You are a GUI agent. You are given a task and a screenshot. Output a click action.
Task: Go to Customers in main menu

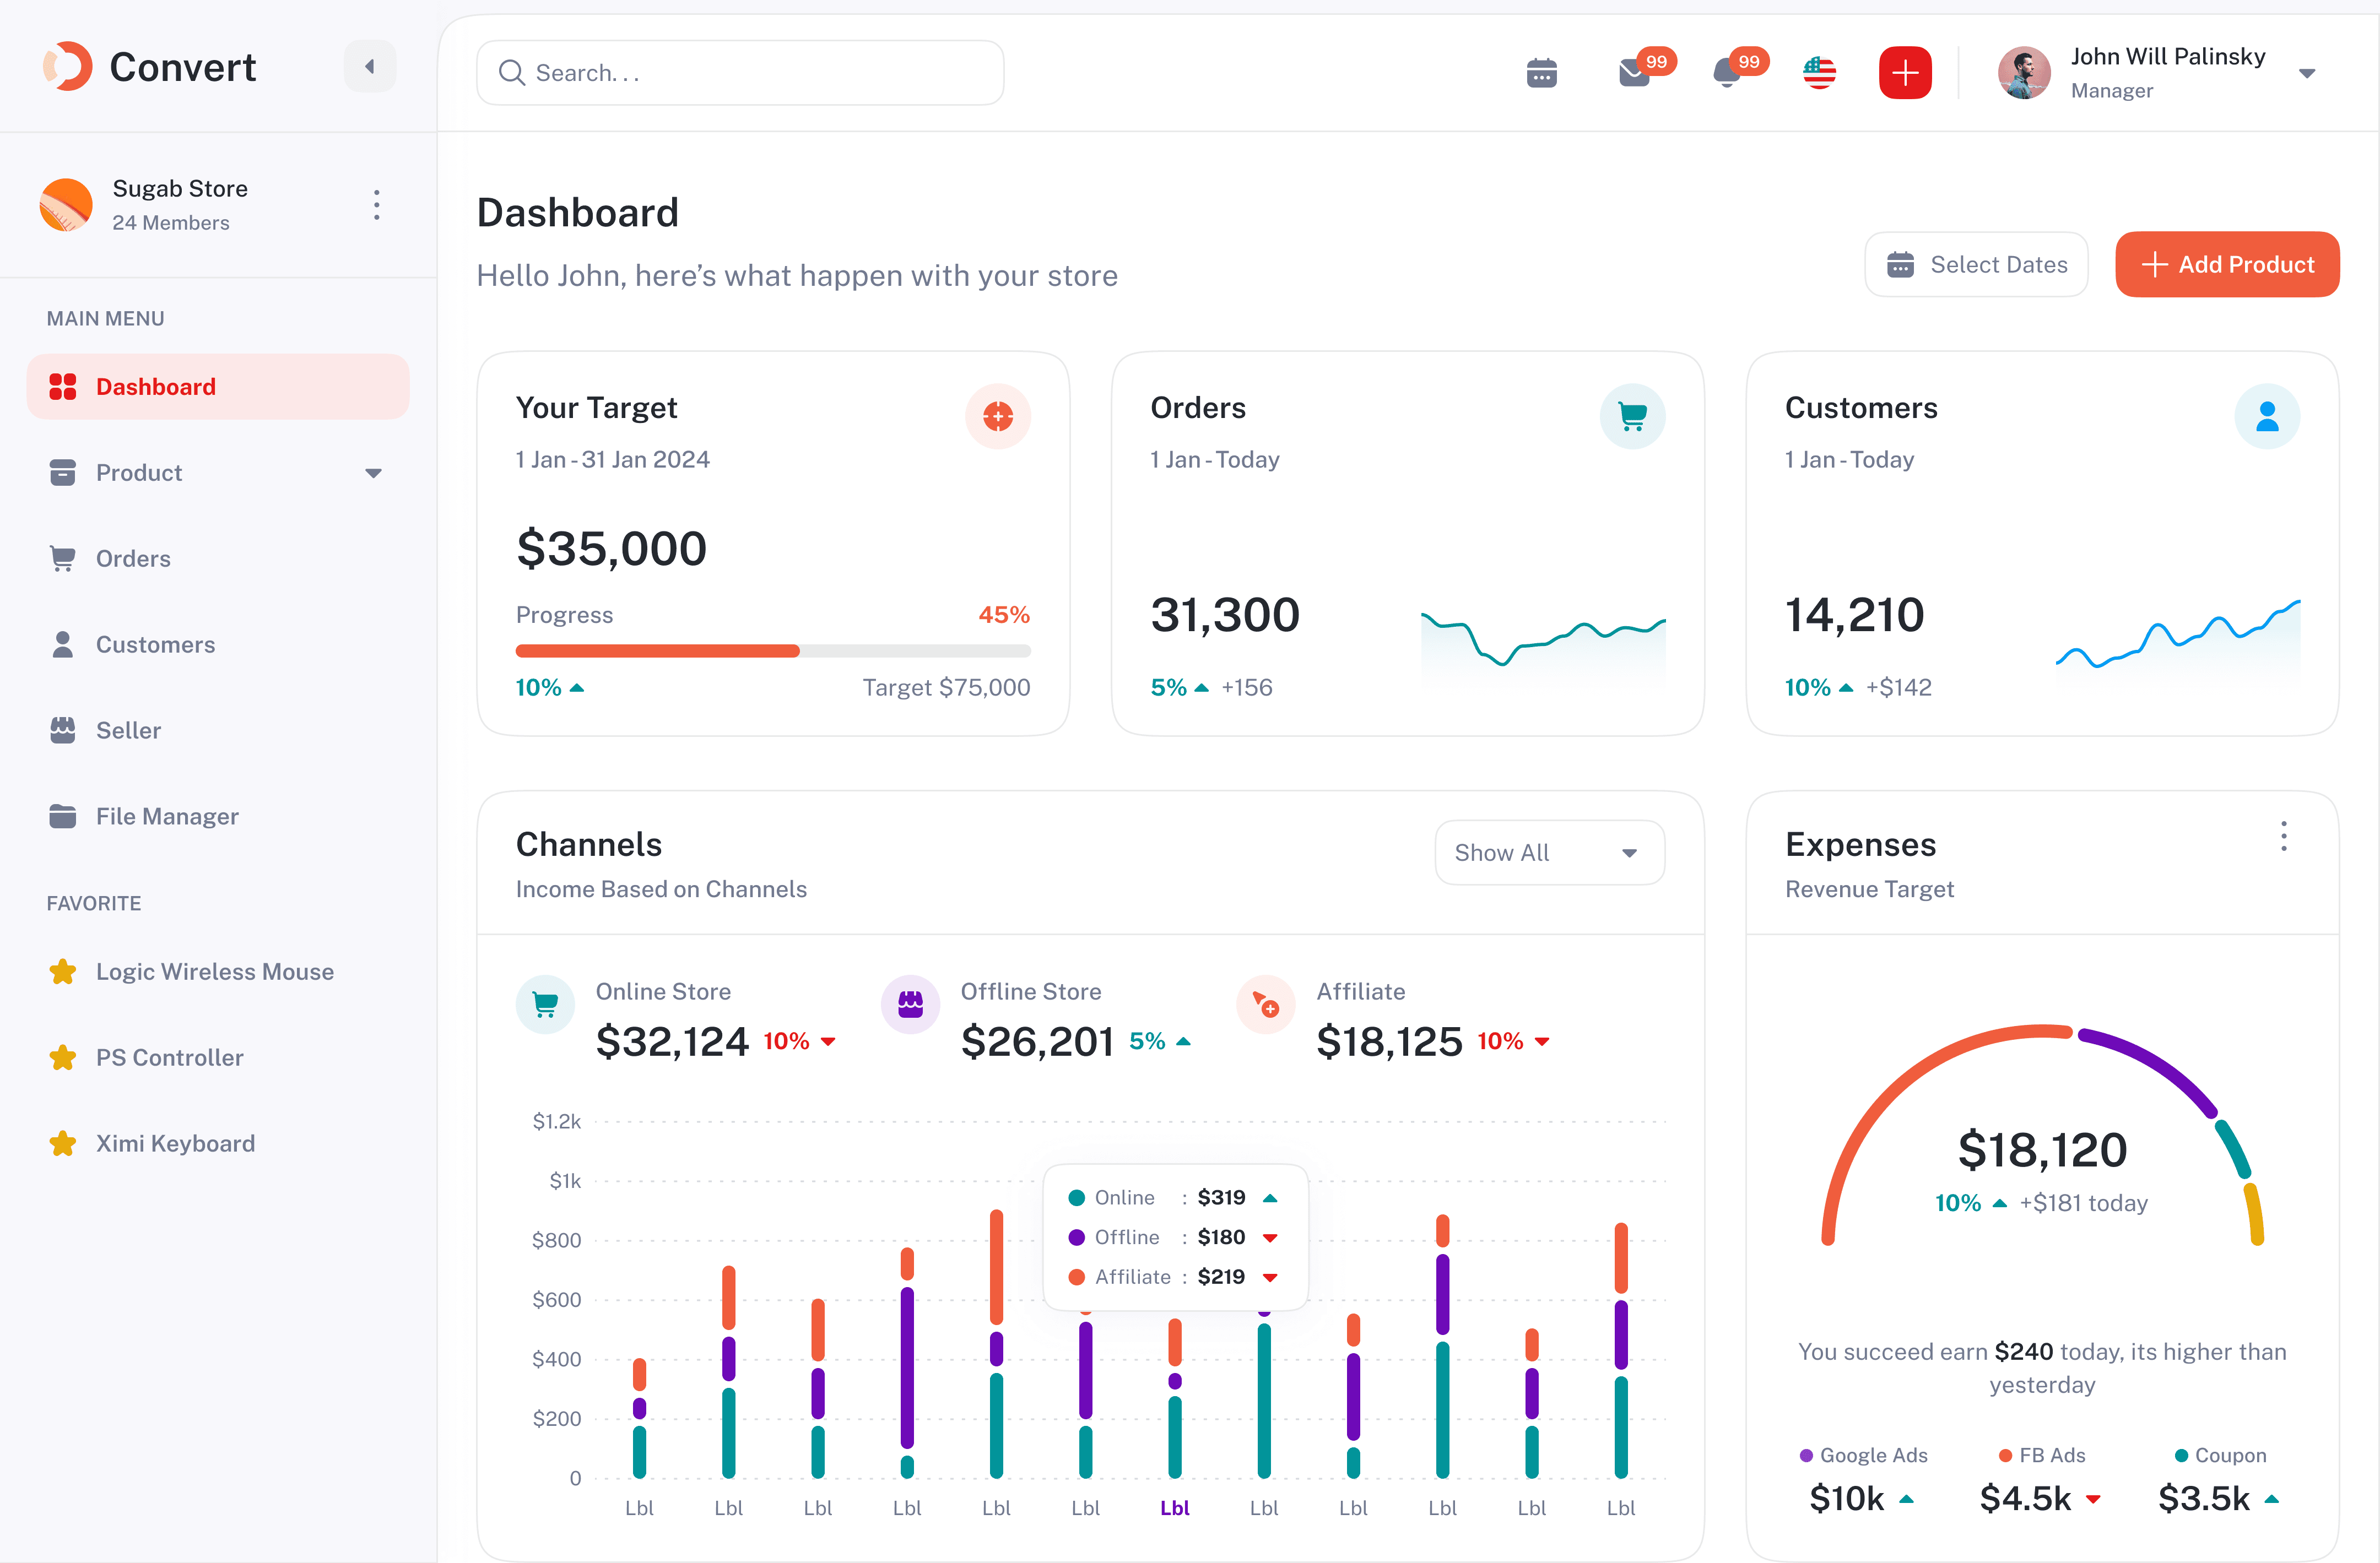click(155, 644)
